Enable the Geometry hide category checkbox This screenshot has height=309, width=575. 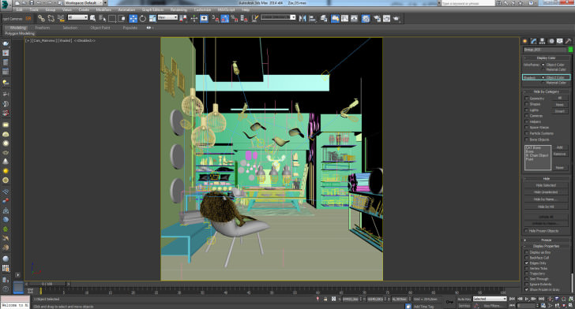[x=527, y=99]
